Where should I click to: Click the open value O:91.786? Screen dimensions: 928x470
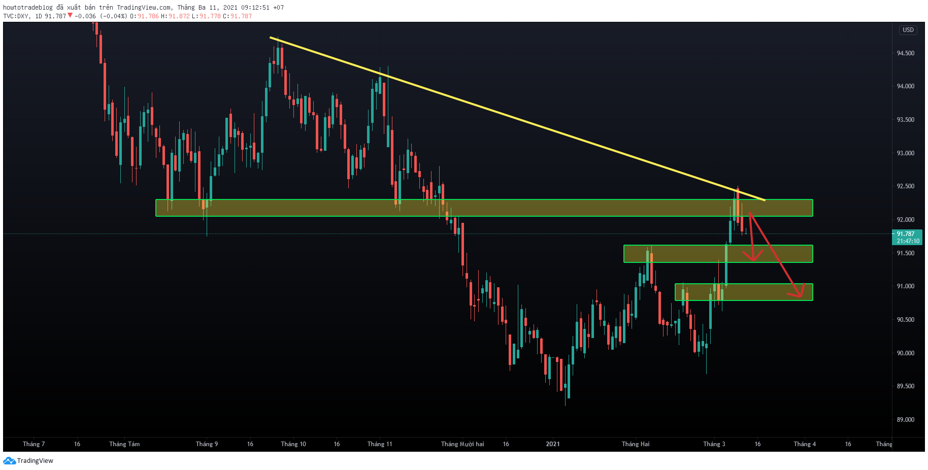[x=144, y=16]
